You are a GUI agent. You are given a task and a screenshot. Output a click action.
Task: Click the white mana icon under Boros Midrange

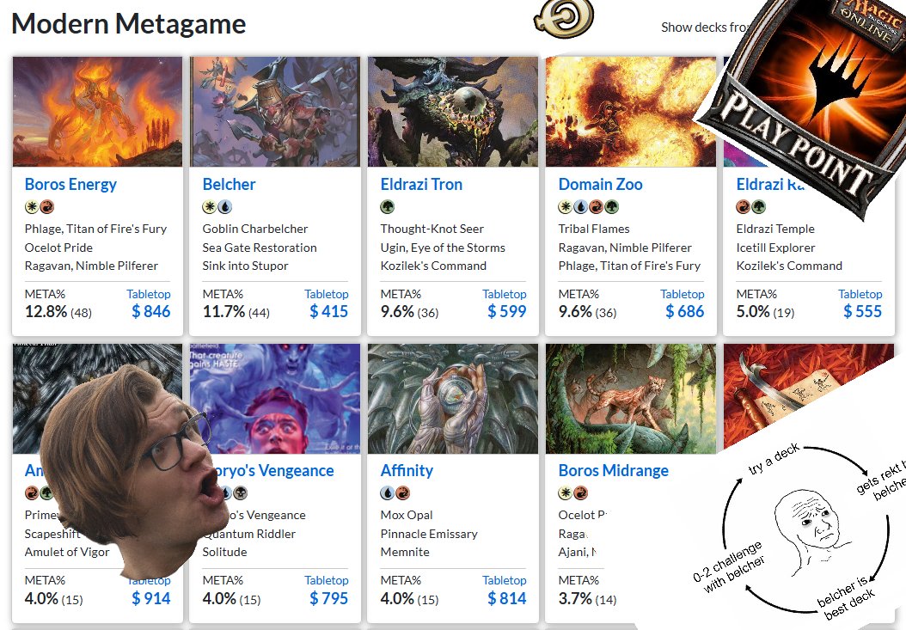pyautogui.click(x=565, y=493)
